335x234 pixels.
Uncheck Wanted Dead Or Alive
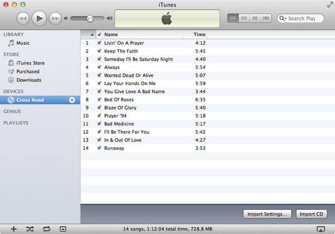click(x=99, y=75)
